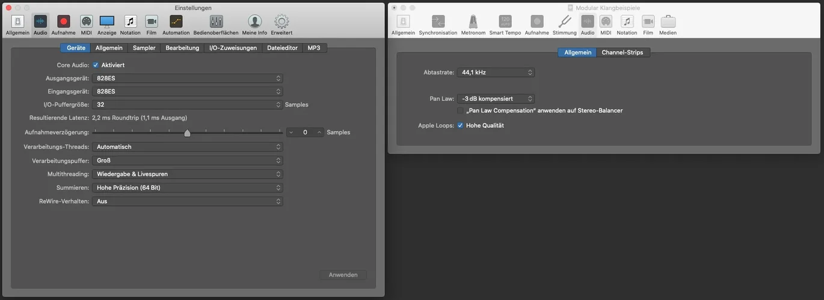
Task: Open Ausgangsgerät dropdown
Action: coord(188,78)
